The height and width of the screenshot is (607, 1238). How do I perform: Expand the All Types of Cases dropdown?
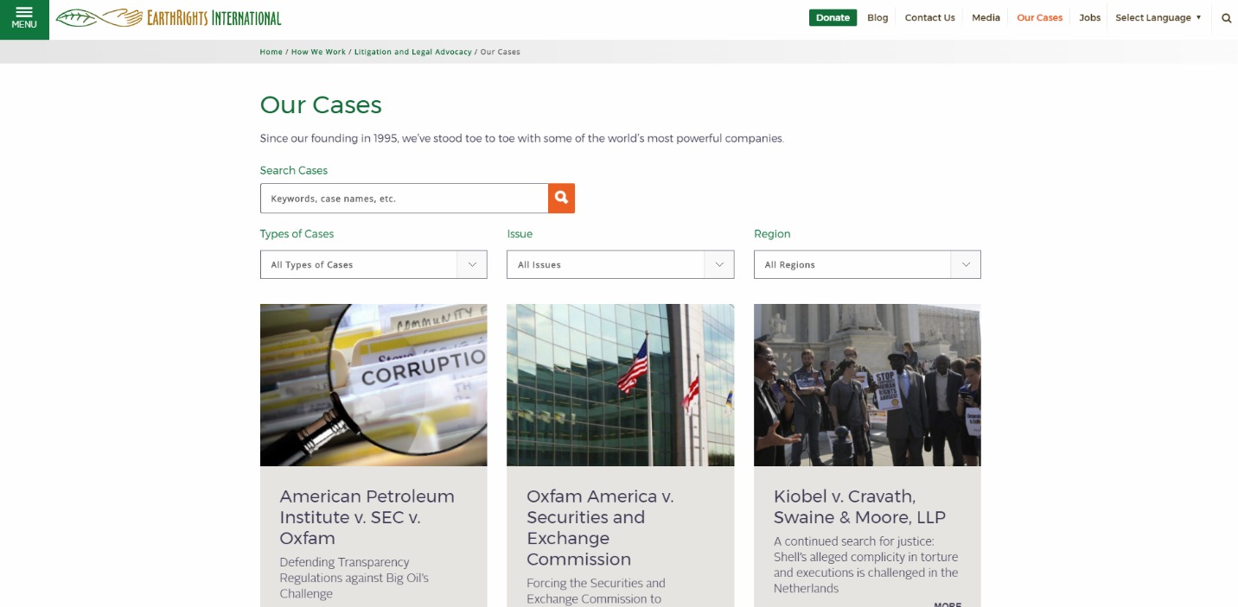click(x=373, y=264)
